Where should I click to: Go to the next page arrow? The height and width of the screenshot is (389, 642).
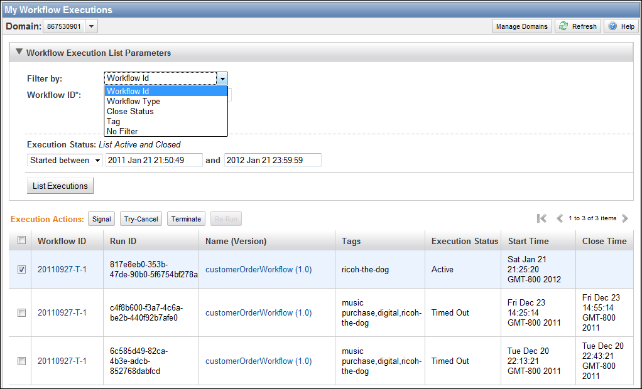(624, 218)
